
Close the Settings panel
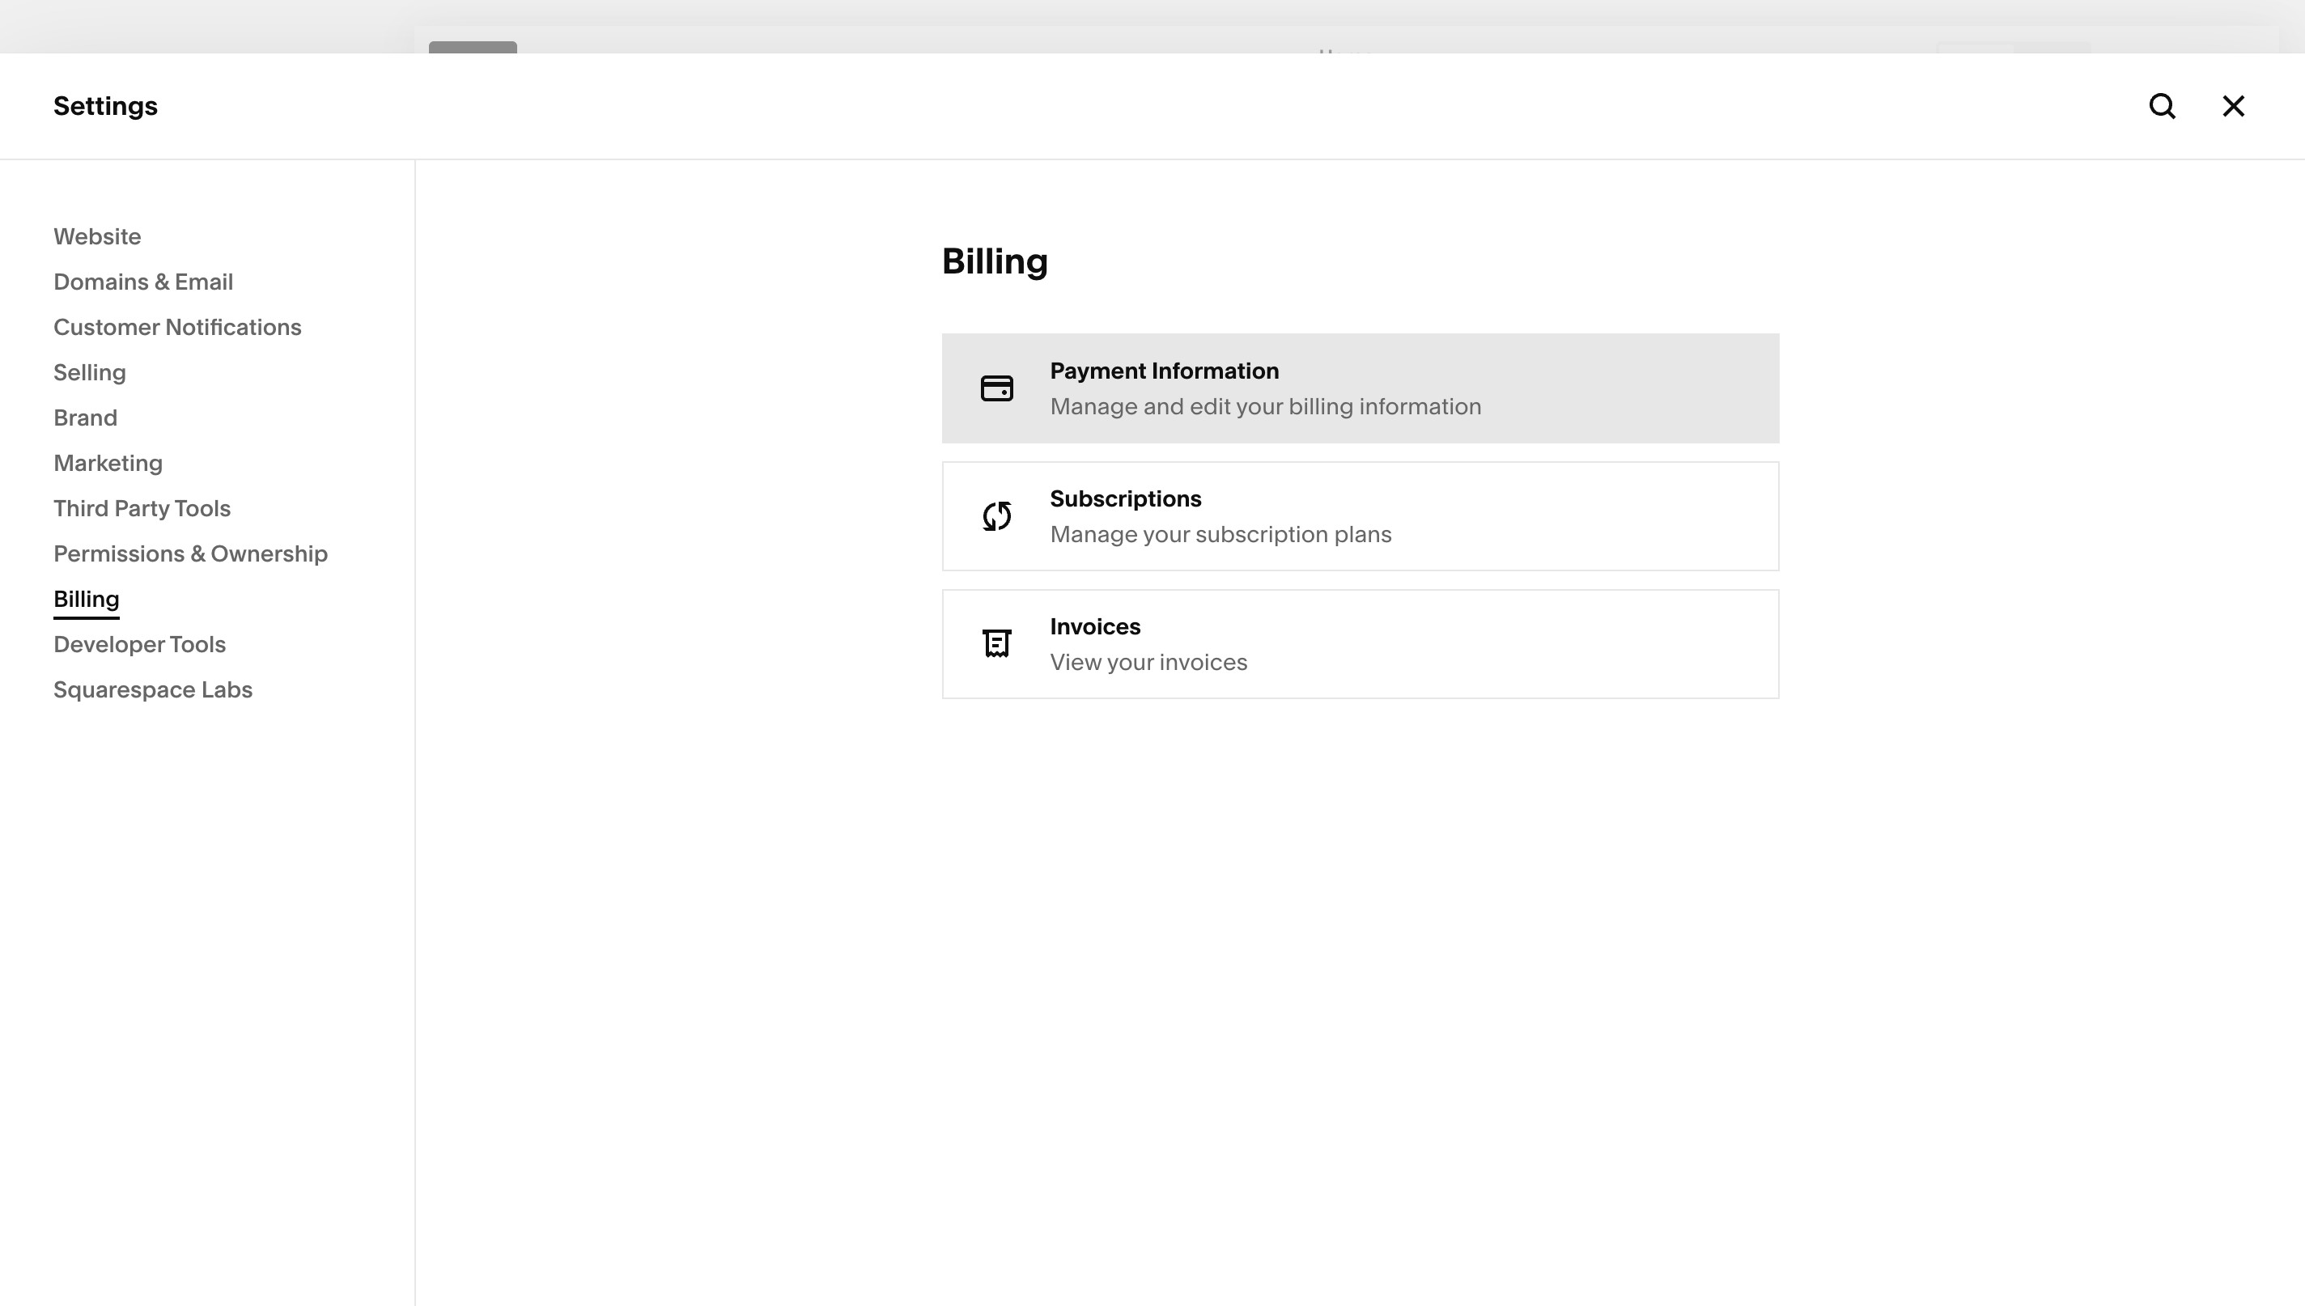point(2233,106)
